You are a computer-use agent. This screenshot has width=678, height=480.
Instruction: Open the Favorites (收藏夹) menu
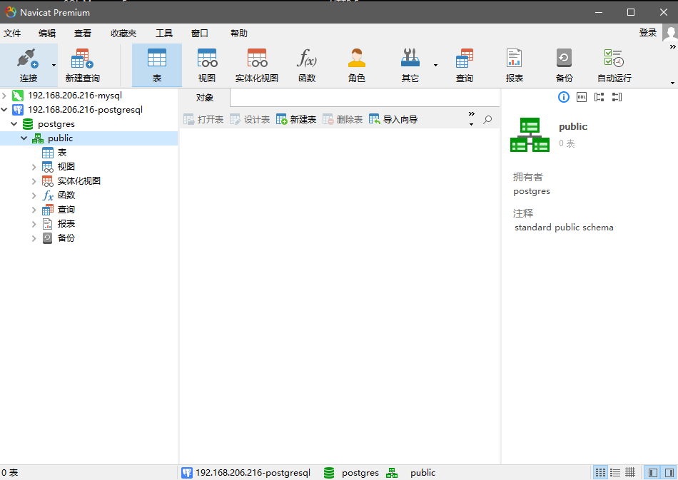[x=123, y=34]
